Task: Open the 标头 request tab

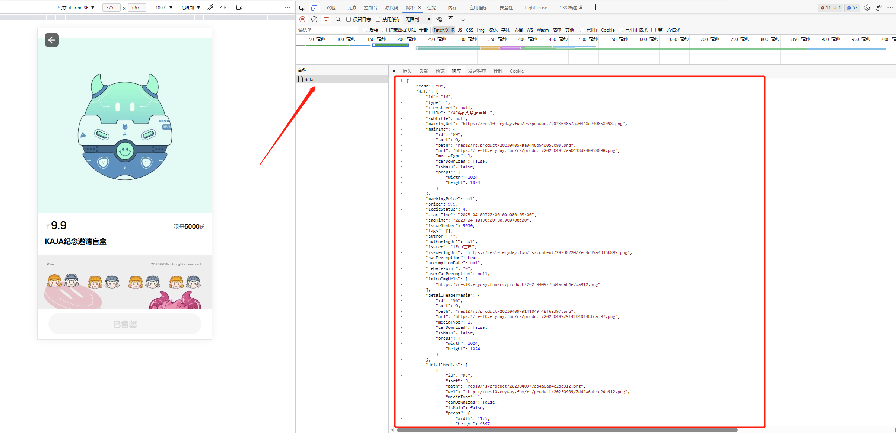Action: 407,71
